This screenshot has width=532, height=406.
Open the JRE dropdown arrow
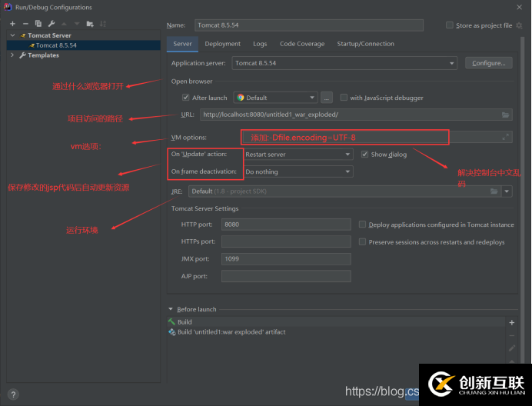coord(507,191)
